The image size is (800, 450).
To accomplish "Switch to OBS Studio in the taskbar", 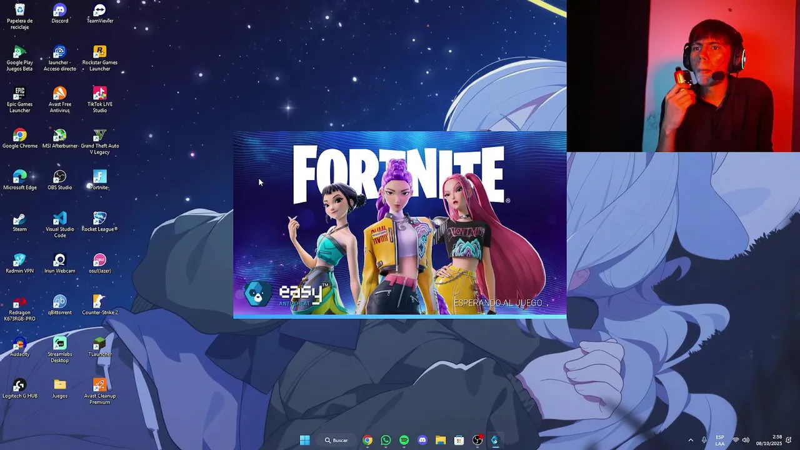I will tap(477, 440).
